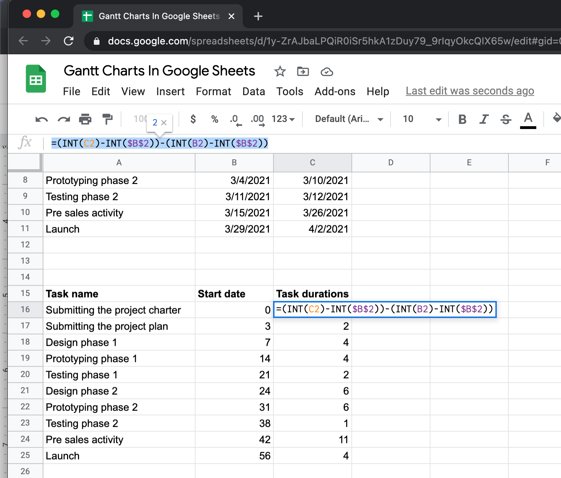Open the text color picker
The image size is (561, 478).
[528, 119]
